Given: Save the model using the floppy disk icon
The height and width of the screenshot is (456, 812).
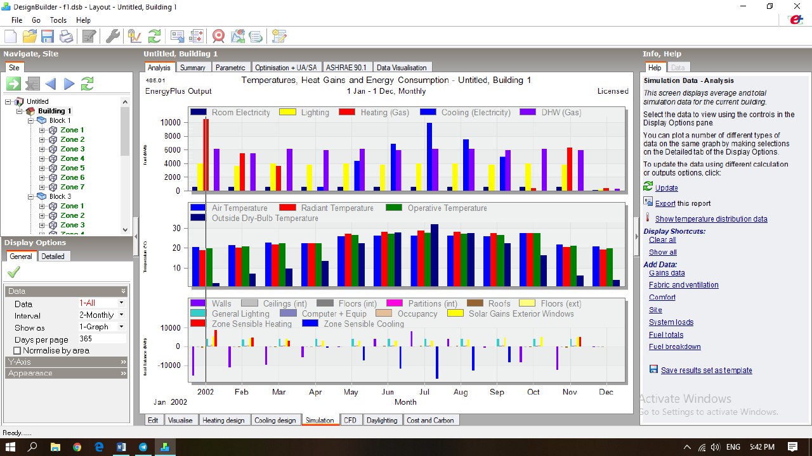Looking at the screenshot, I should click(49, 36).
